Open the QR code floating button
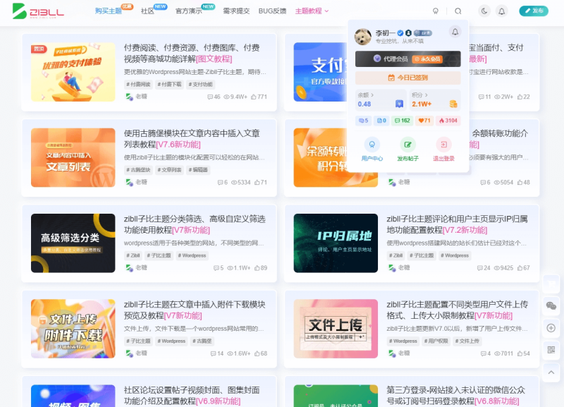The height and width of the screenshot is (407, 564). click(x=551, y=350)
